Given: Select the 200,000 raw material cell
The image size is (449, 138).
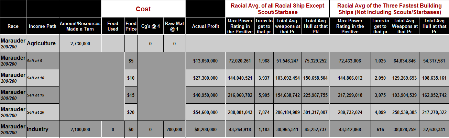Looking at the screenshot, I should click(x=175, y=129).
